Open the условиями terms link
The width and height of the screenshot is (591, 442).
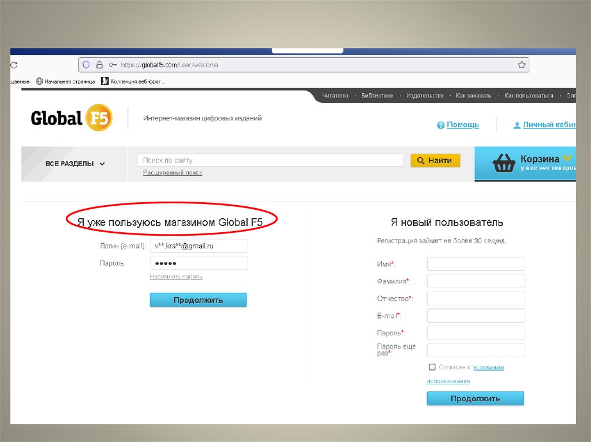(x=488, y=368)
